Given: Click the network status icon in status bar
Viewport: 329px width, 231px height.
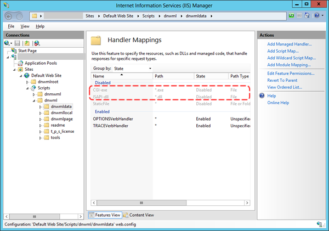Looking at the screenshot, I should pos(319,224).
